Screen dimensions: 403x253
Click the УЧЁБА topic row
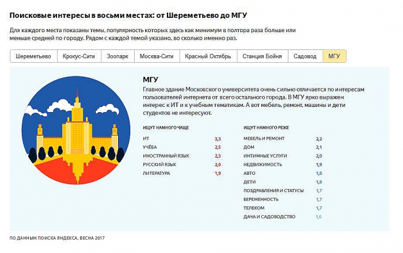coord(182,147)
